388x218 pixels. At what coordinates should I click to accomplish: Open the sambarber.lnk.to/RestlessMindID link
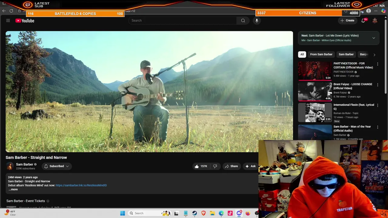tap(81, 185)
